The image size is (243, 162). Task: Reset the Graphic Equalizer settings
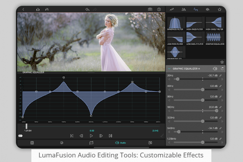222,68
